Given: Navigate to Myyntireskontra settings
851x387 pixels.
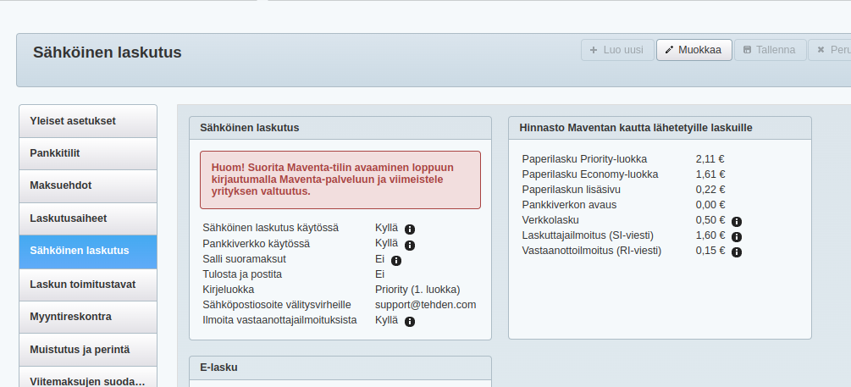Looking at the screenshot, I should click(x=88, y=317).
